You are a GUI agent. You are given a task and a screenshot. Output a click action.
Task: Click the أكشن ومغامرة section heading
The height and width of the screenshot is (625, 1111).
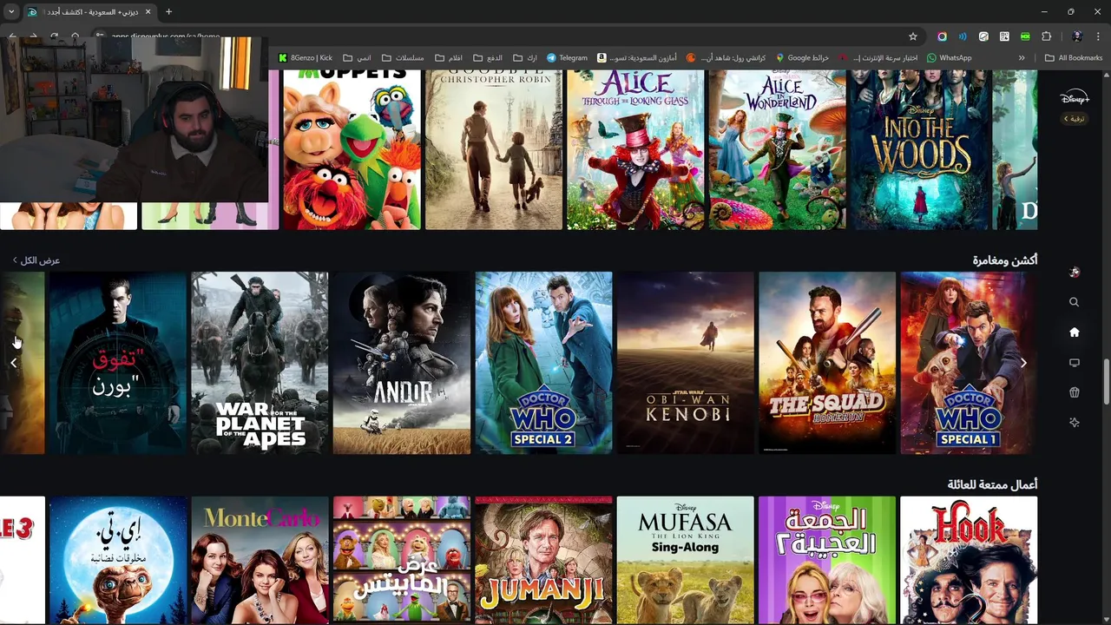coord(1005,260)
